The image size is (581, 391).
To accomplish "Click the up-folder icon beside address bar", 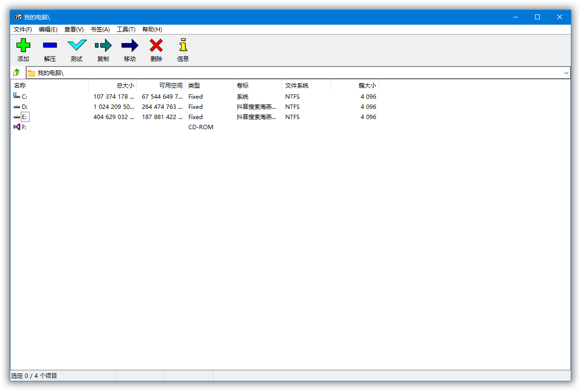I will coord(16,73).
